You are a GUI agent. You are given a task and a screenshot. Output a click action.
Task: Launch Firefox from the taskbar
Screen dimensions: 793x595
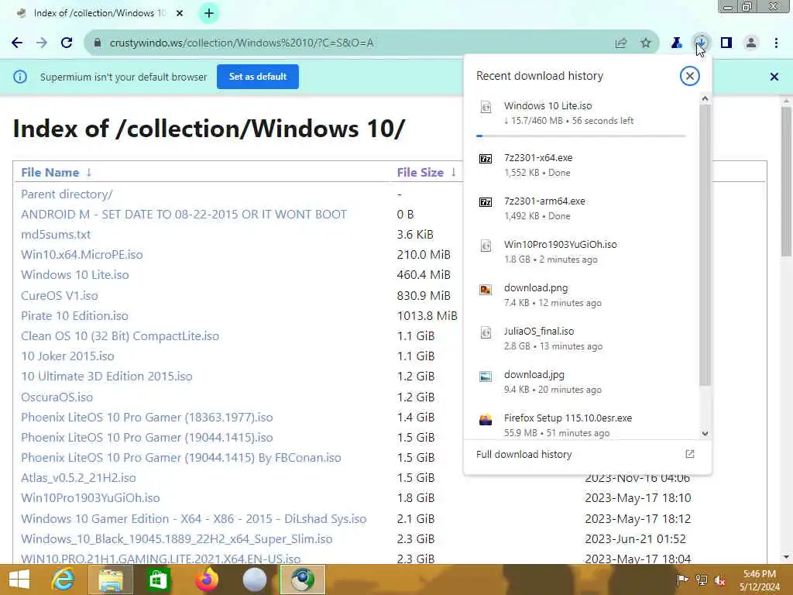(x=206, y=580)
